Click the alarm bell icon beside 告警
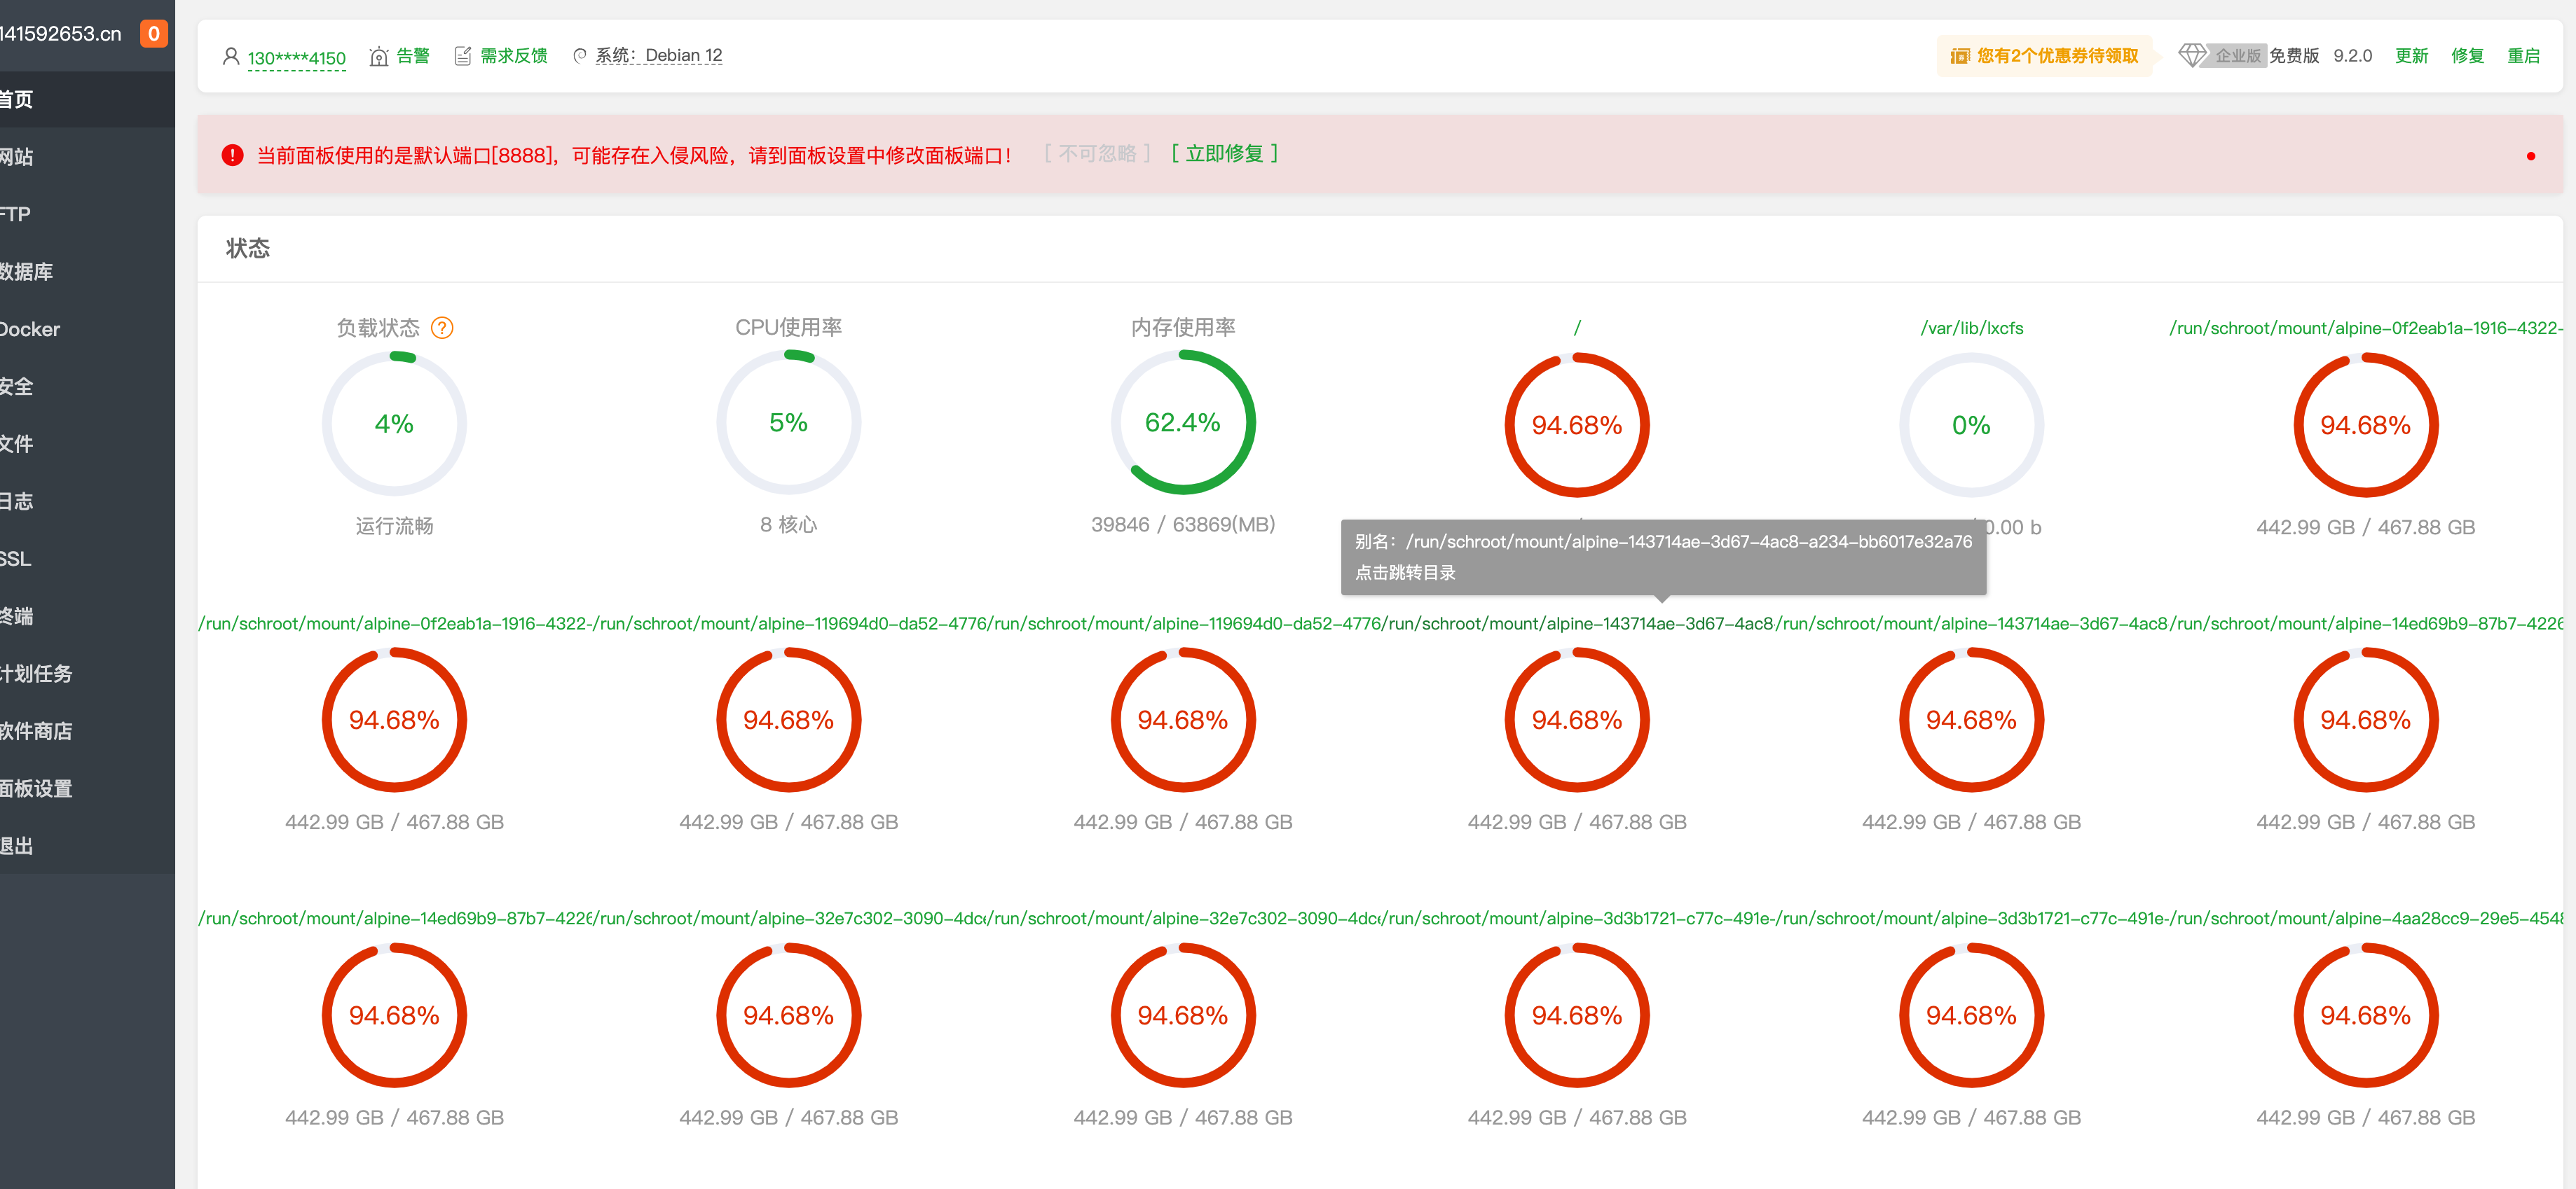Screen dimensions: 2576x1189 (379, 56)
